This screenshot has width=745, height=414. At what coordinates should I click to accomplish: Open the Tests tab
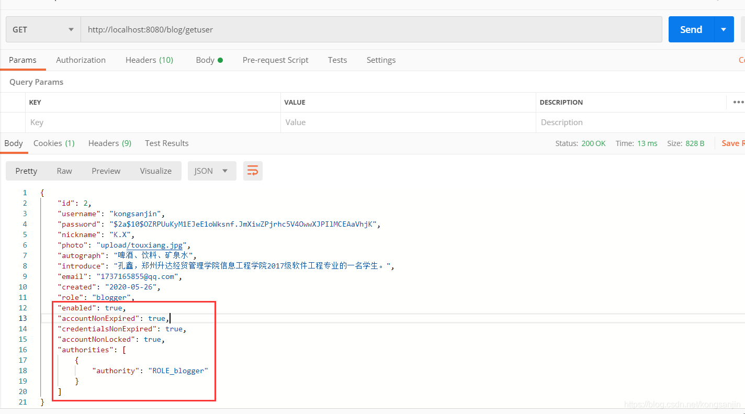(x=337, y=60)
